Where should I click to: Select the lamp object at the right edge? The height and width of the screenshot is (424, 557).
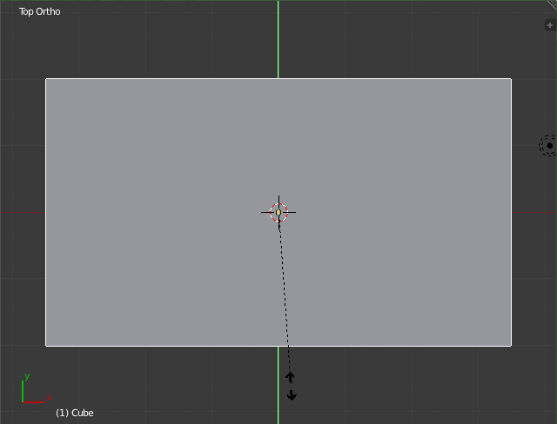point(548,145)
